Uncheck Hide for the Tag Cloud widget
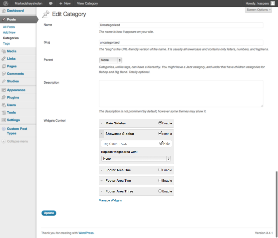Image resolution: width=278 pixels, height=238 pixels. tap(161, 143)
